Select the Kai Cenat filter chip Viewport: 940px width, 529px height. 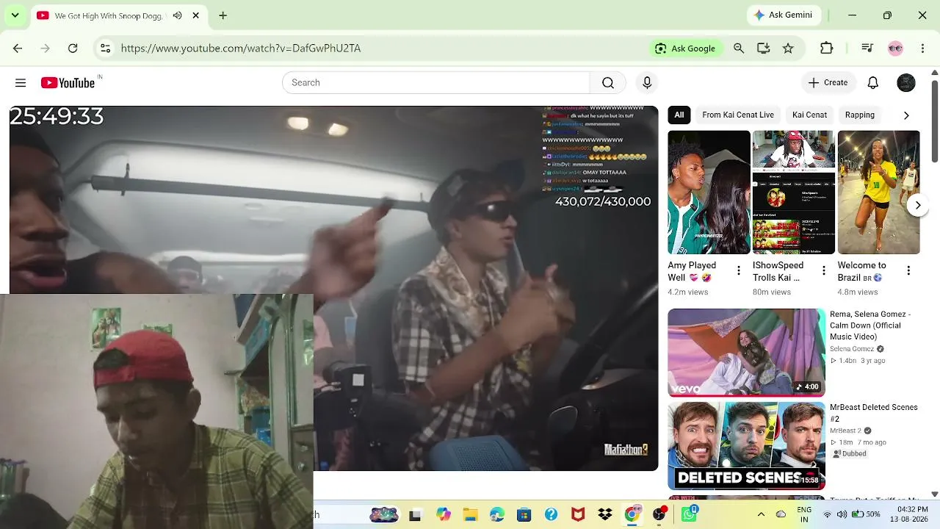point(809,115)
